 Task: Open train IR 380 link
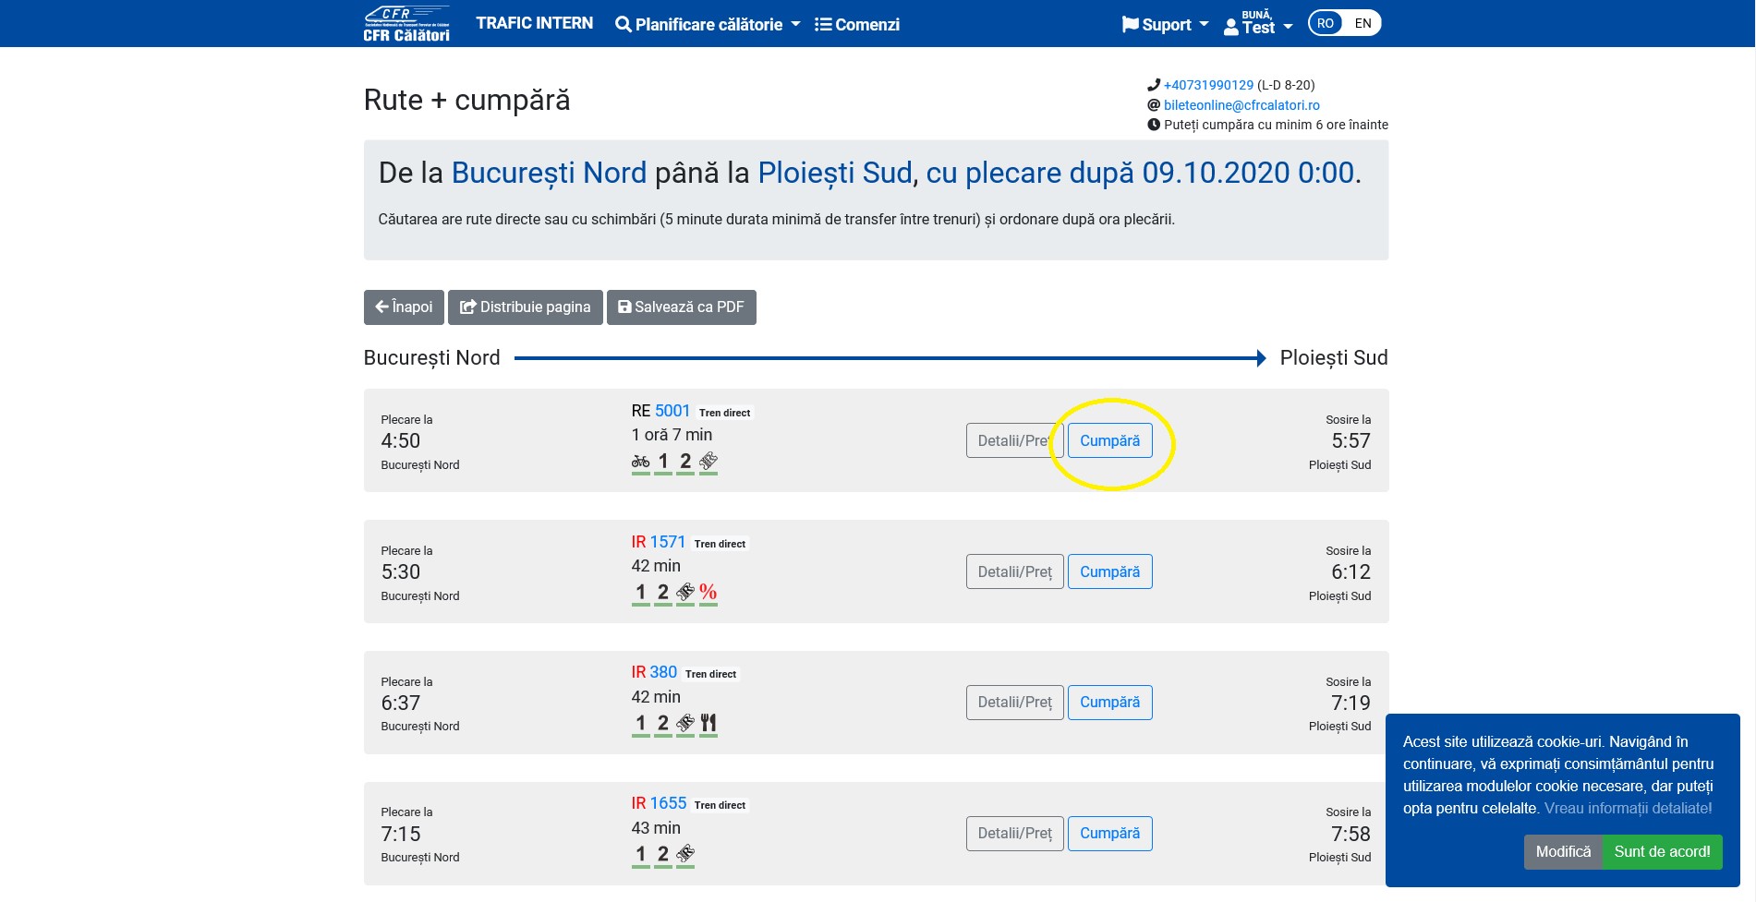663,672
